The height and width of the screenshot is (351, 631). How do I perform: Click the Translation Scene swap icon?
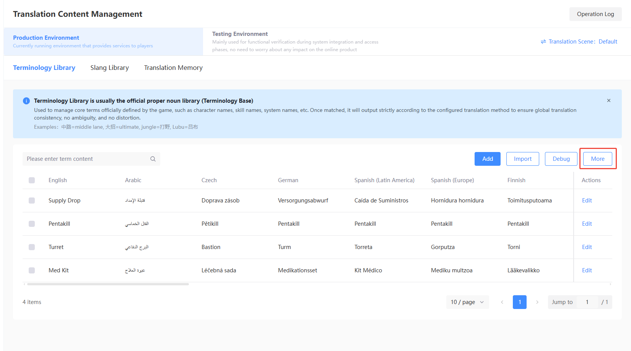click(x=543, y=42)
